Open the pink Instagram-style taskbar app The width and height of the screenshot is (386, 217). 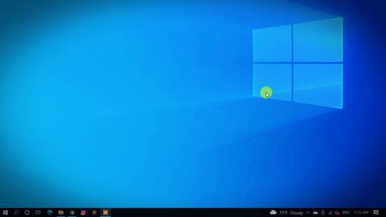(83, 212)
